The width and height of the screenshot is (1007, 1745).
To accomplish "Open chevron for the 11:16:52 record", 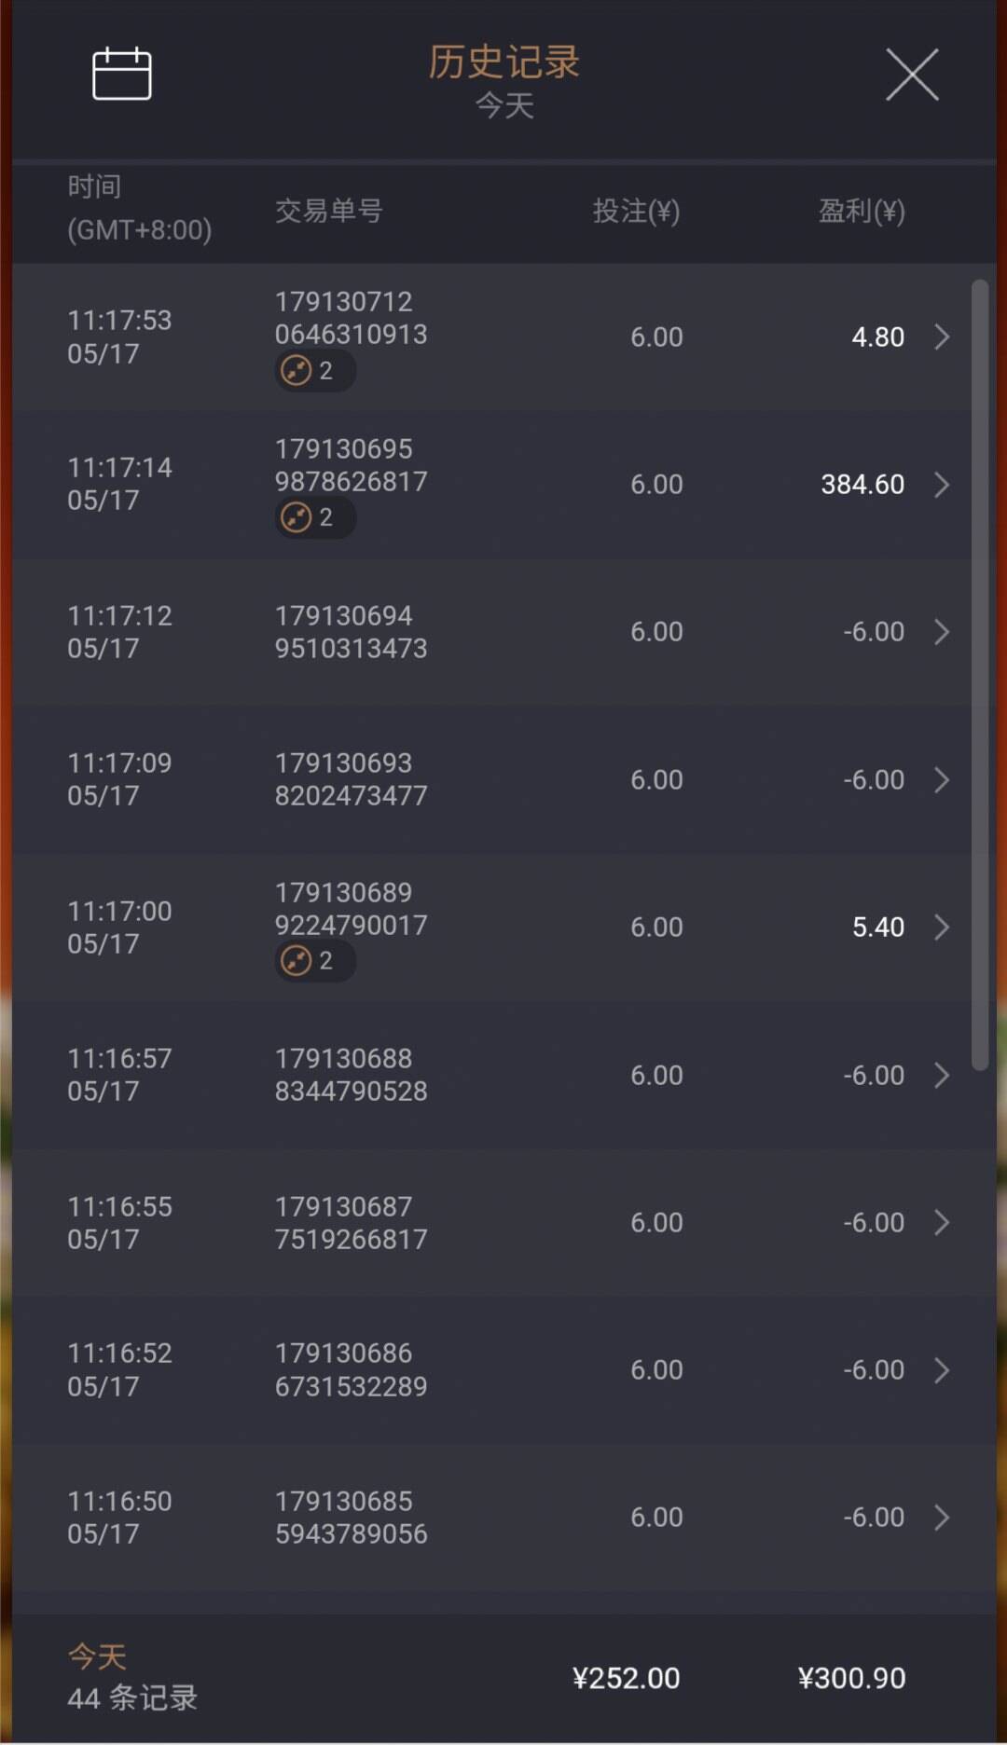I will [943, 1370].
